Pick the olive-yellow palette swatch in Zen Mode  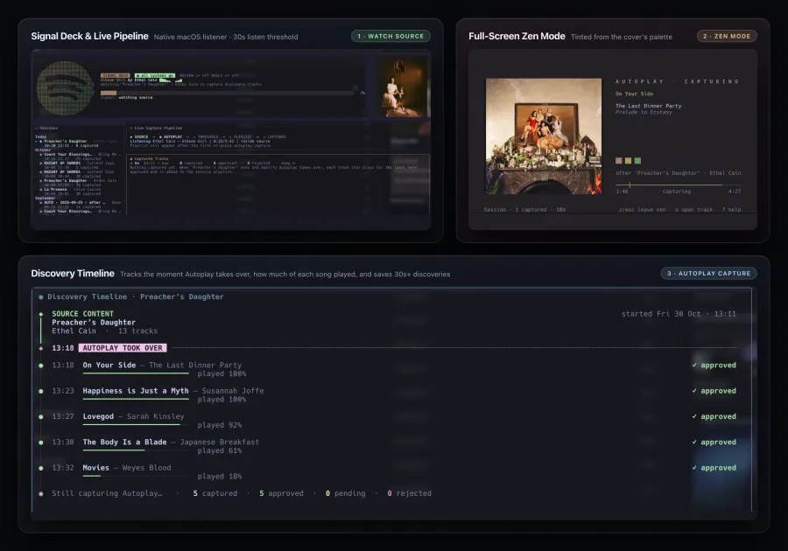(x=628, y=161)
